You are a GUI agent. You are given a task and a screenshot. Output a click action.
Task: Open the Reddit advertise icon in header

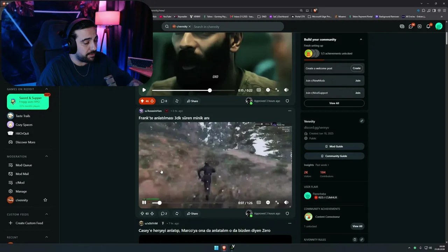point(402,27)
